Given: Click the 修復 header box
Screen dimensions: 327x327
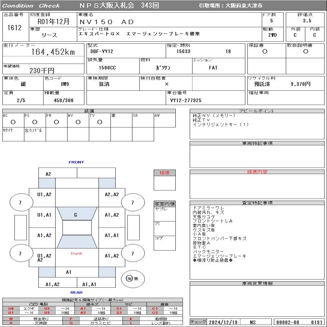Looking at the screenshot, I should (165, 173).
